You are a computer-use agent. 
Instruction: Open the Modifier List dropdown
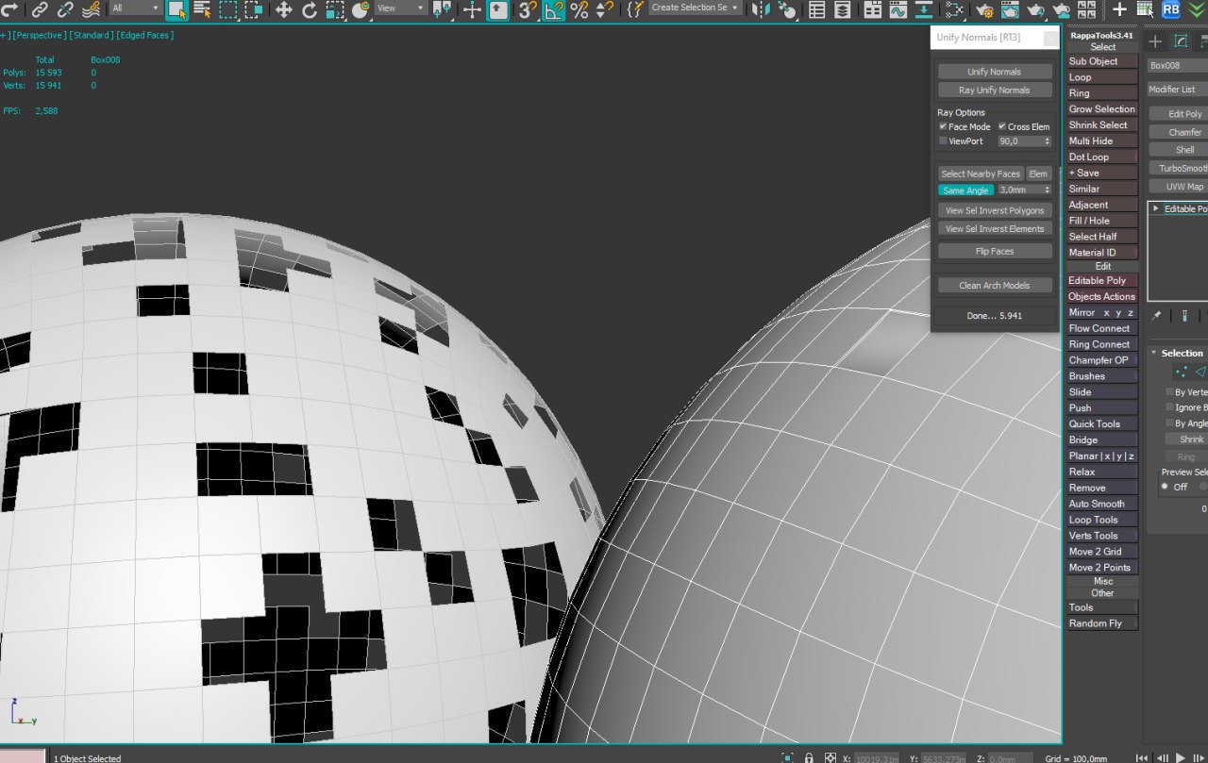[x=1178, y=90]
